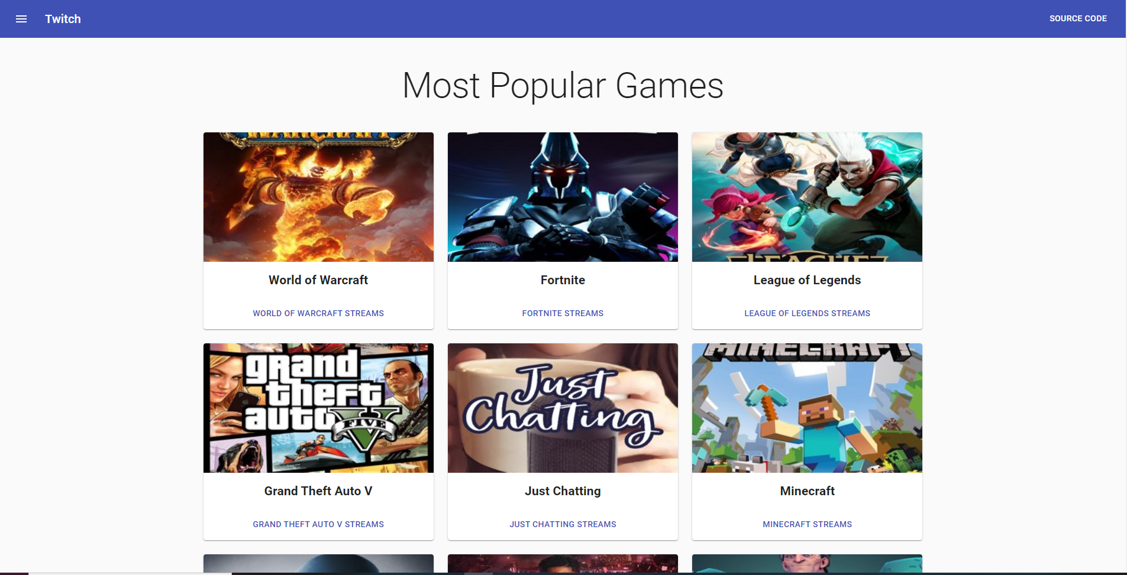The height and width of the screenshot is (575, 1127).
Task: Click the World of Warcraft cover image
Action: 318,197
